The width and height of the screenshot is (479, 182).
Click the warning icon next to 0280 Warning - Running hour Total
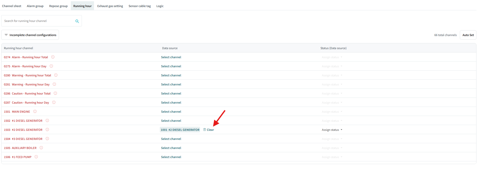(x=56, y=75)
